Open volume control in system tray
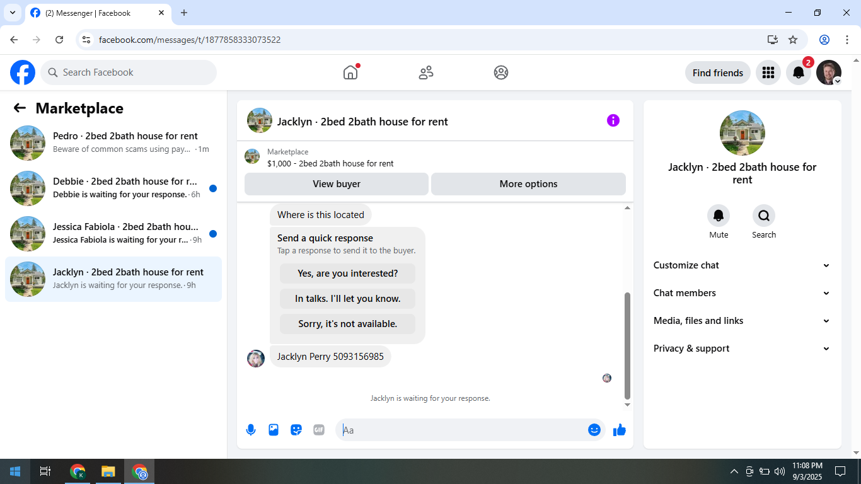The image size is (861, 484). pos(780,471)
